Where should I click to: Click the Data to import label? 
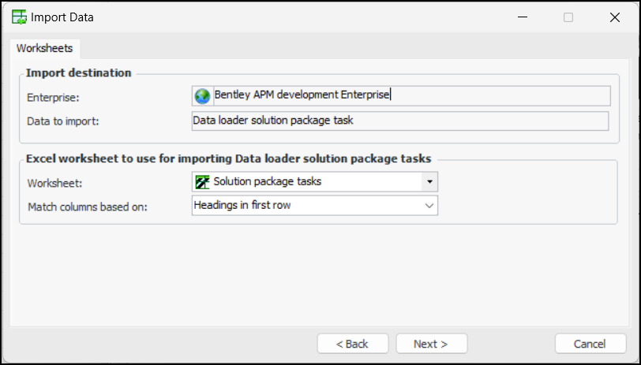tap(62, 121)
